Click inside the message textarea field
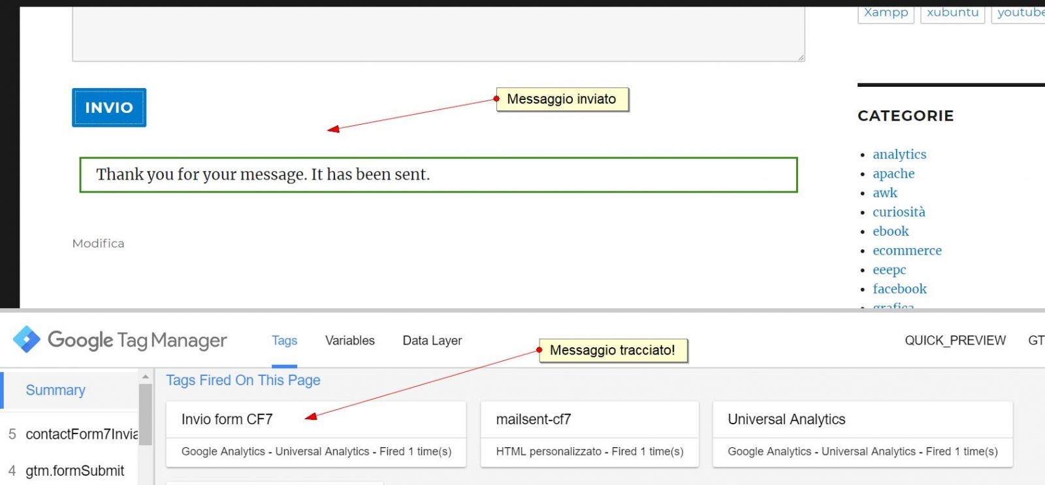This screenshot has height=485, width=1045. coord(438,33)
